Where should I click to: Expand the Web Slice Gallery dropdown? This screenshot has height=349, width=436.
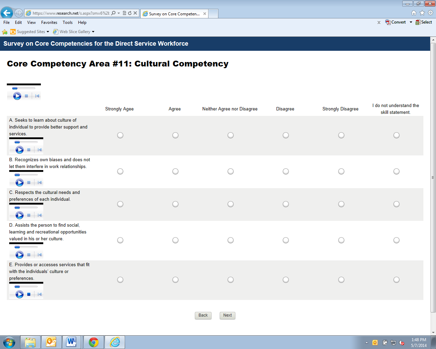tap(93, 32)
